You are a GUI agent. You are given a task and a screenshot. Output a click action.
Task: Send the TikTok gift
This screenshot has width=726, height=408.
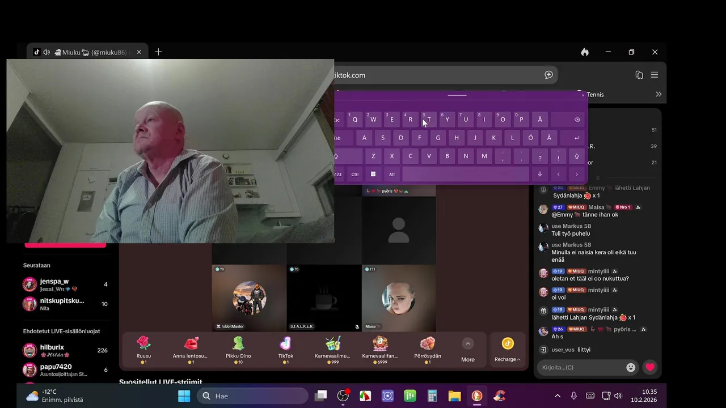(x=285, y=350)
